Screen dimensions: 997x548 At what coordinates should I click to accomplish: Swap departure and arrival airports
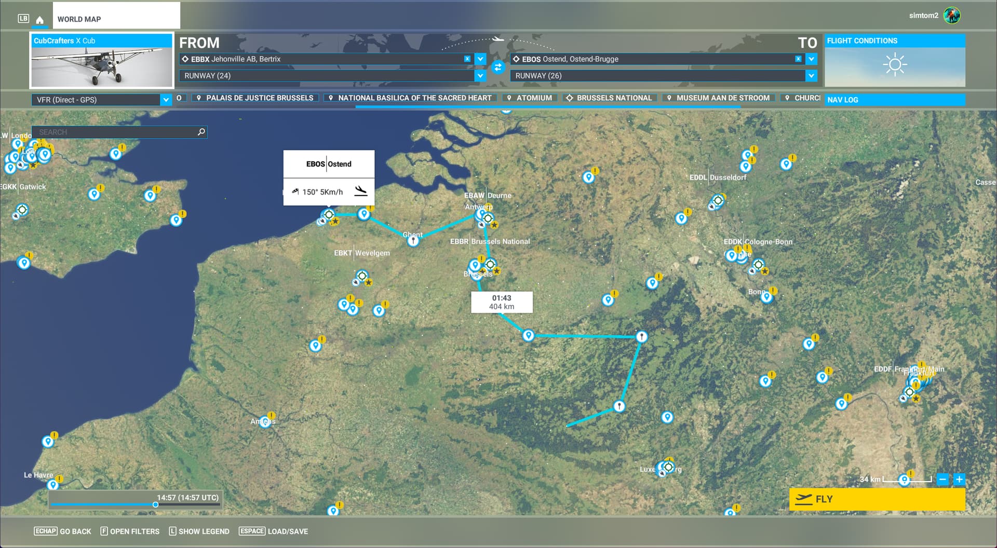click(x=497, y=67)
